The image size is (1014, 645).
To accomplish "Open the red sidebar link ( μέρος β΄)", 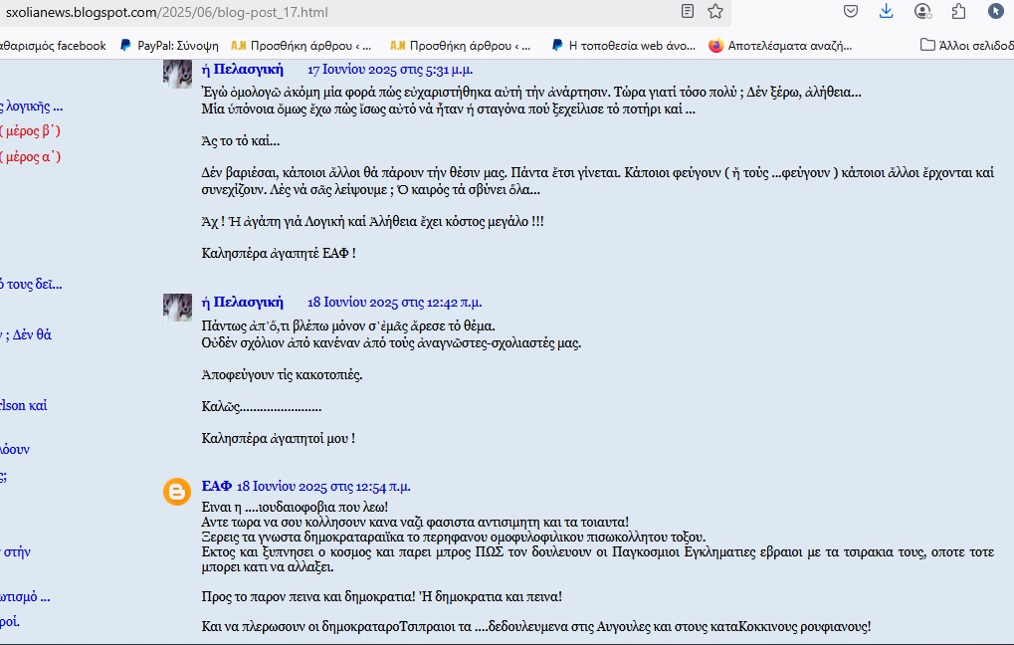I will point(31,130).
